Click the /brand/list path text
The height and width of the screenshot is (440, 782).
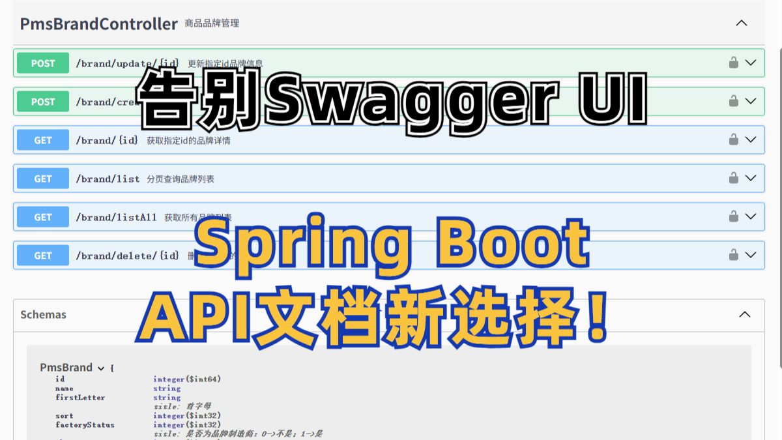[x=108, y=179]
